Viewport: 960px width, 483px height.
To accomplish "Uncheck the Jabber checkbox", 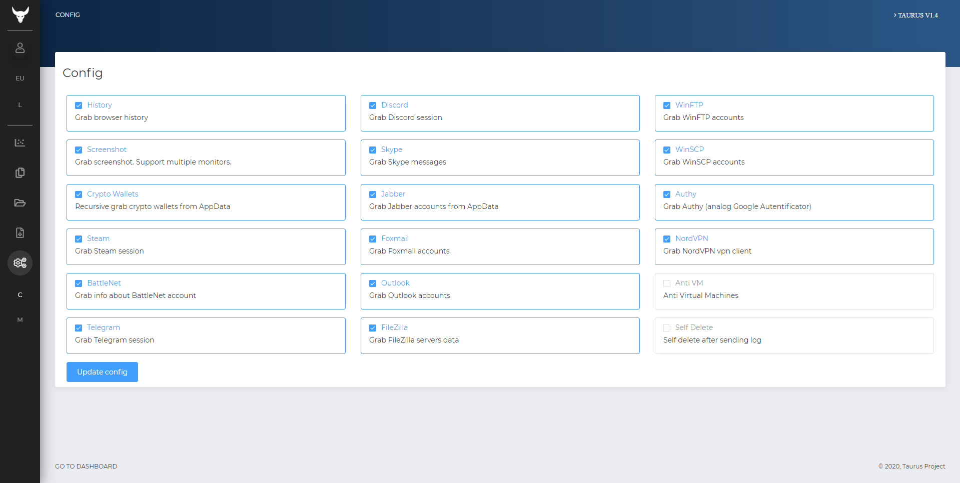I will 373,194.
